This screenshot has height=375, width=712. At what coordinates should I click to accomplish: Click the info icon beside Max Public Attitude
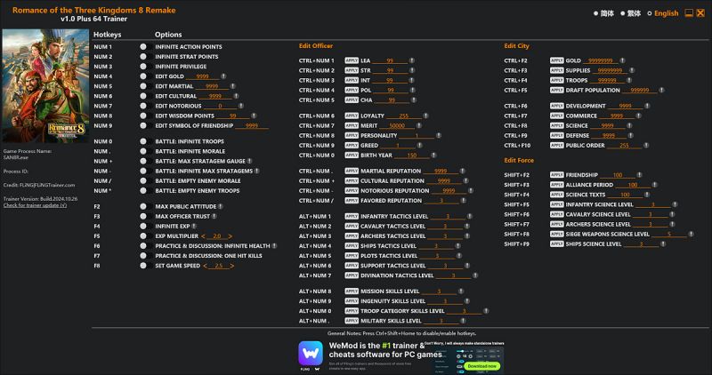(x=220, y=206)
